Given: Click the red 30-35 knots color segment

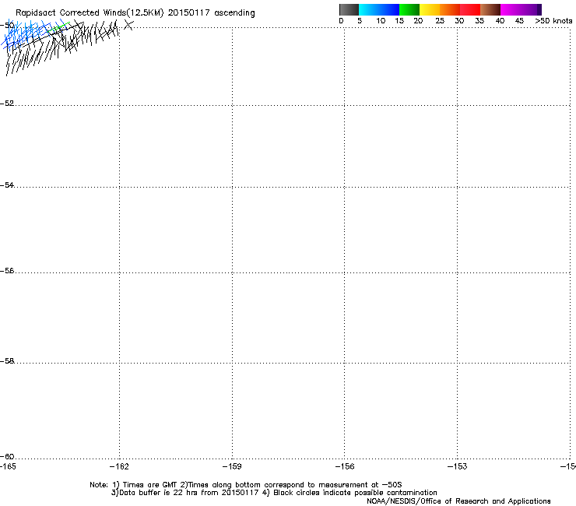Looking at the screenshot, I should pyautogui.click(x=470, y=9).
